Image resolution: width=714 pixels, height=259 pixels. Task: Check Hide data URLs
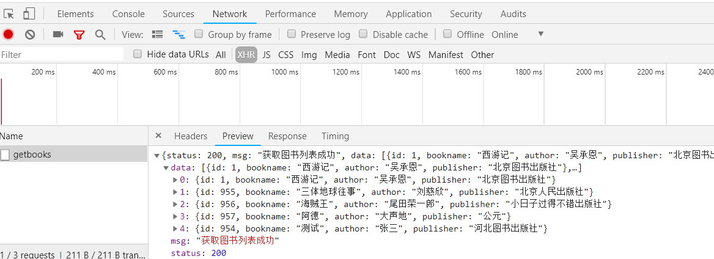click(138, 54)
